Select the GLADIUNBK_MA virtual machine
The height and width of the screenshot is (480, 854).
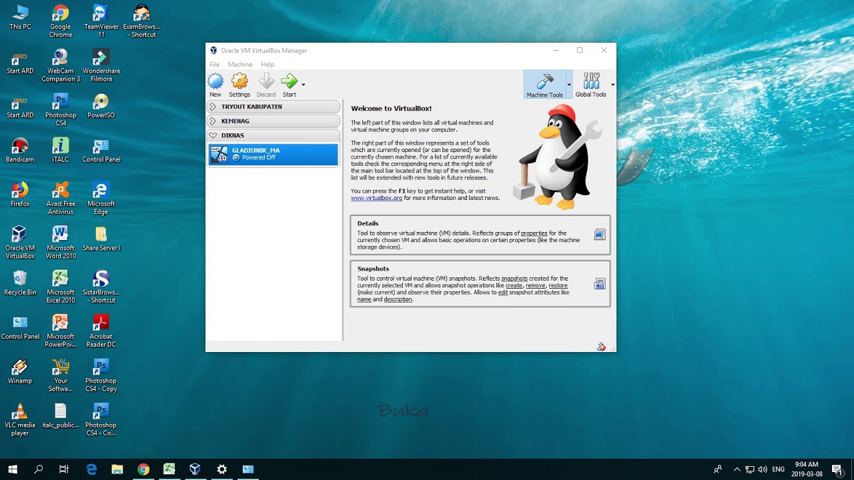274,154
